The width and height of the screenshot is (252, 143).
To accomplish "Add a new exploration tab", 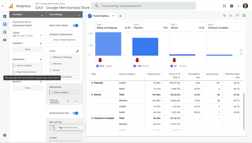I will click(120, 16).
